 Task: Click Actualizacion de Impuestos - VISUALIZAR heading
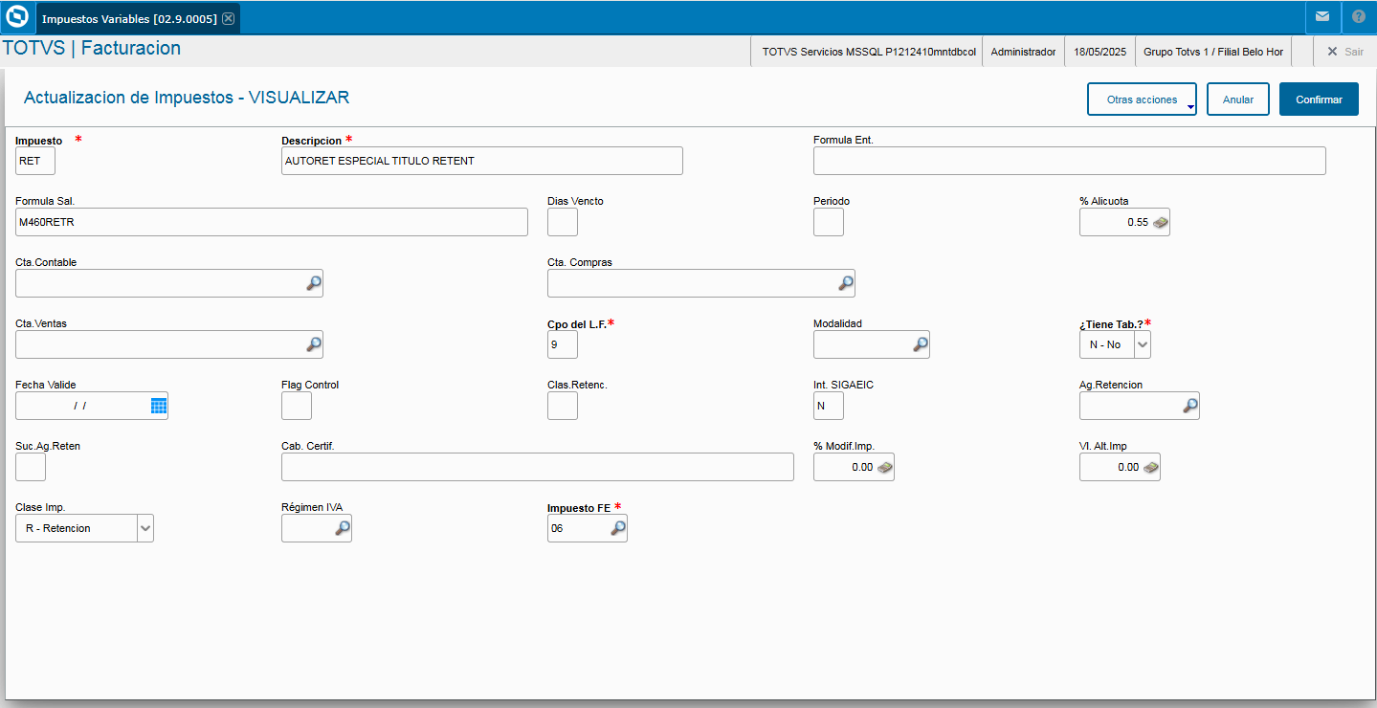[x=187, y=98]
